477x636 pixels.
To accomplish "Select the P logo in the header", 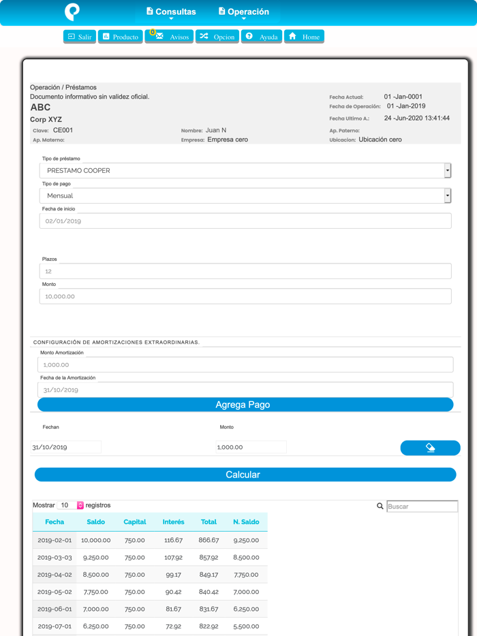I will [x=71, y=12].
